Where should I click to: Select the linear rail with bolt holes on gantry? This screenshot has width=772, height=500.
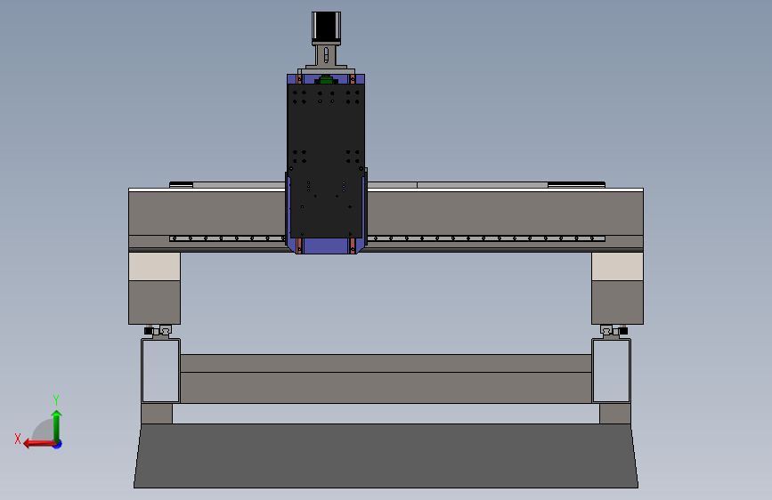coord(485,238)
